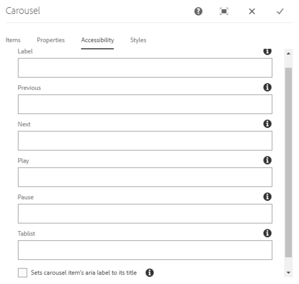Select the Accessibility tab
The height and width of the screenshot is (284, 299).
coord(97,40)
